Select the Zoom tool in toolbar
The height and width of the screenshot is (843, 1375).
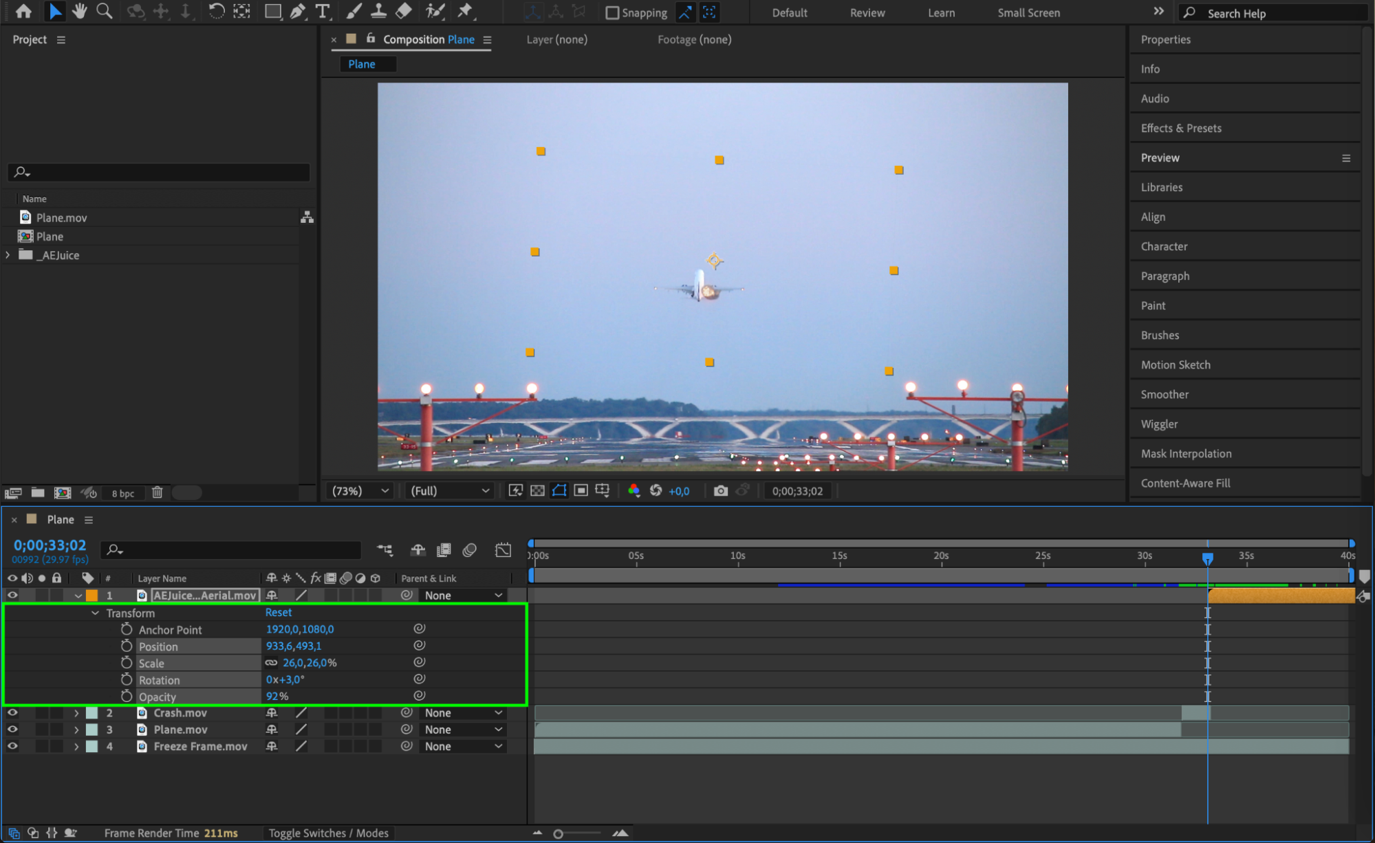[105, 11]
